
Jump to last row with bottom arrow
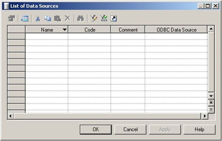pos(211,110)
